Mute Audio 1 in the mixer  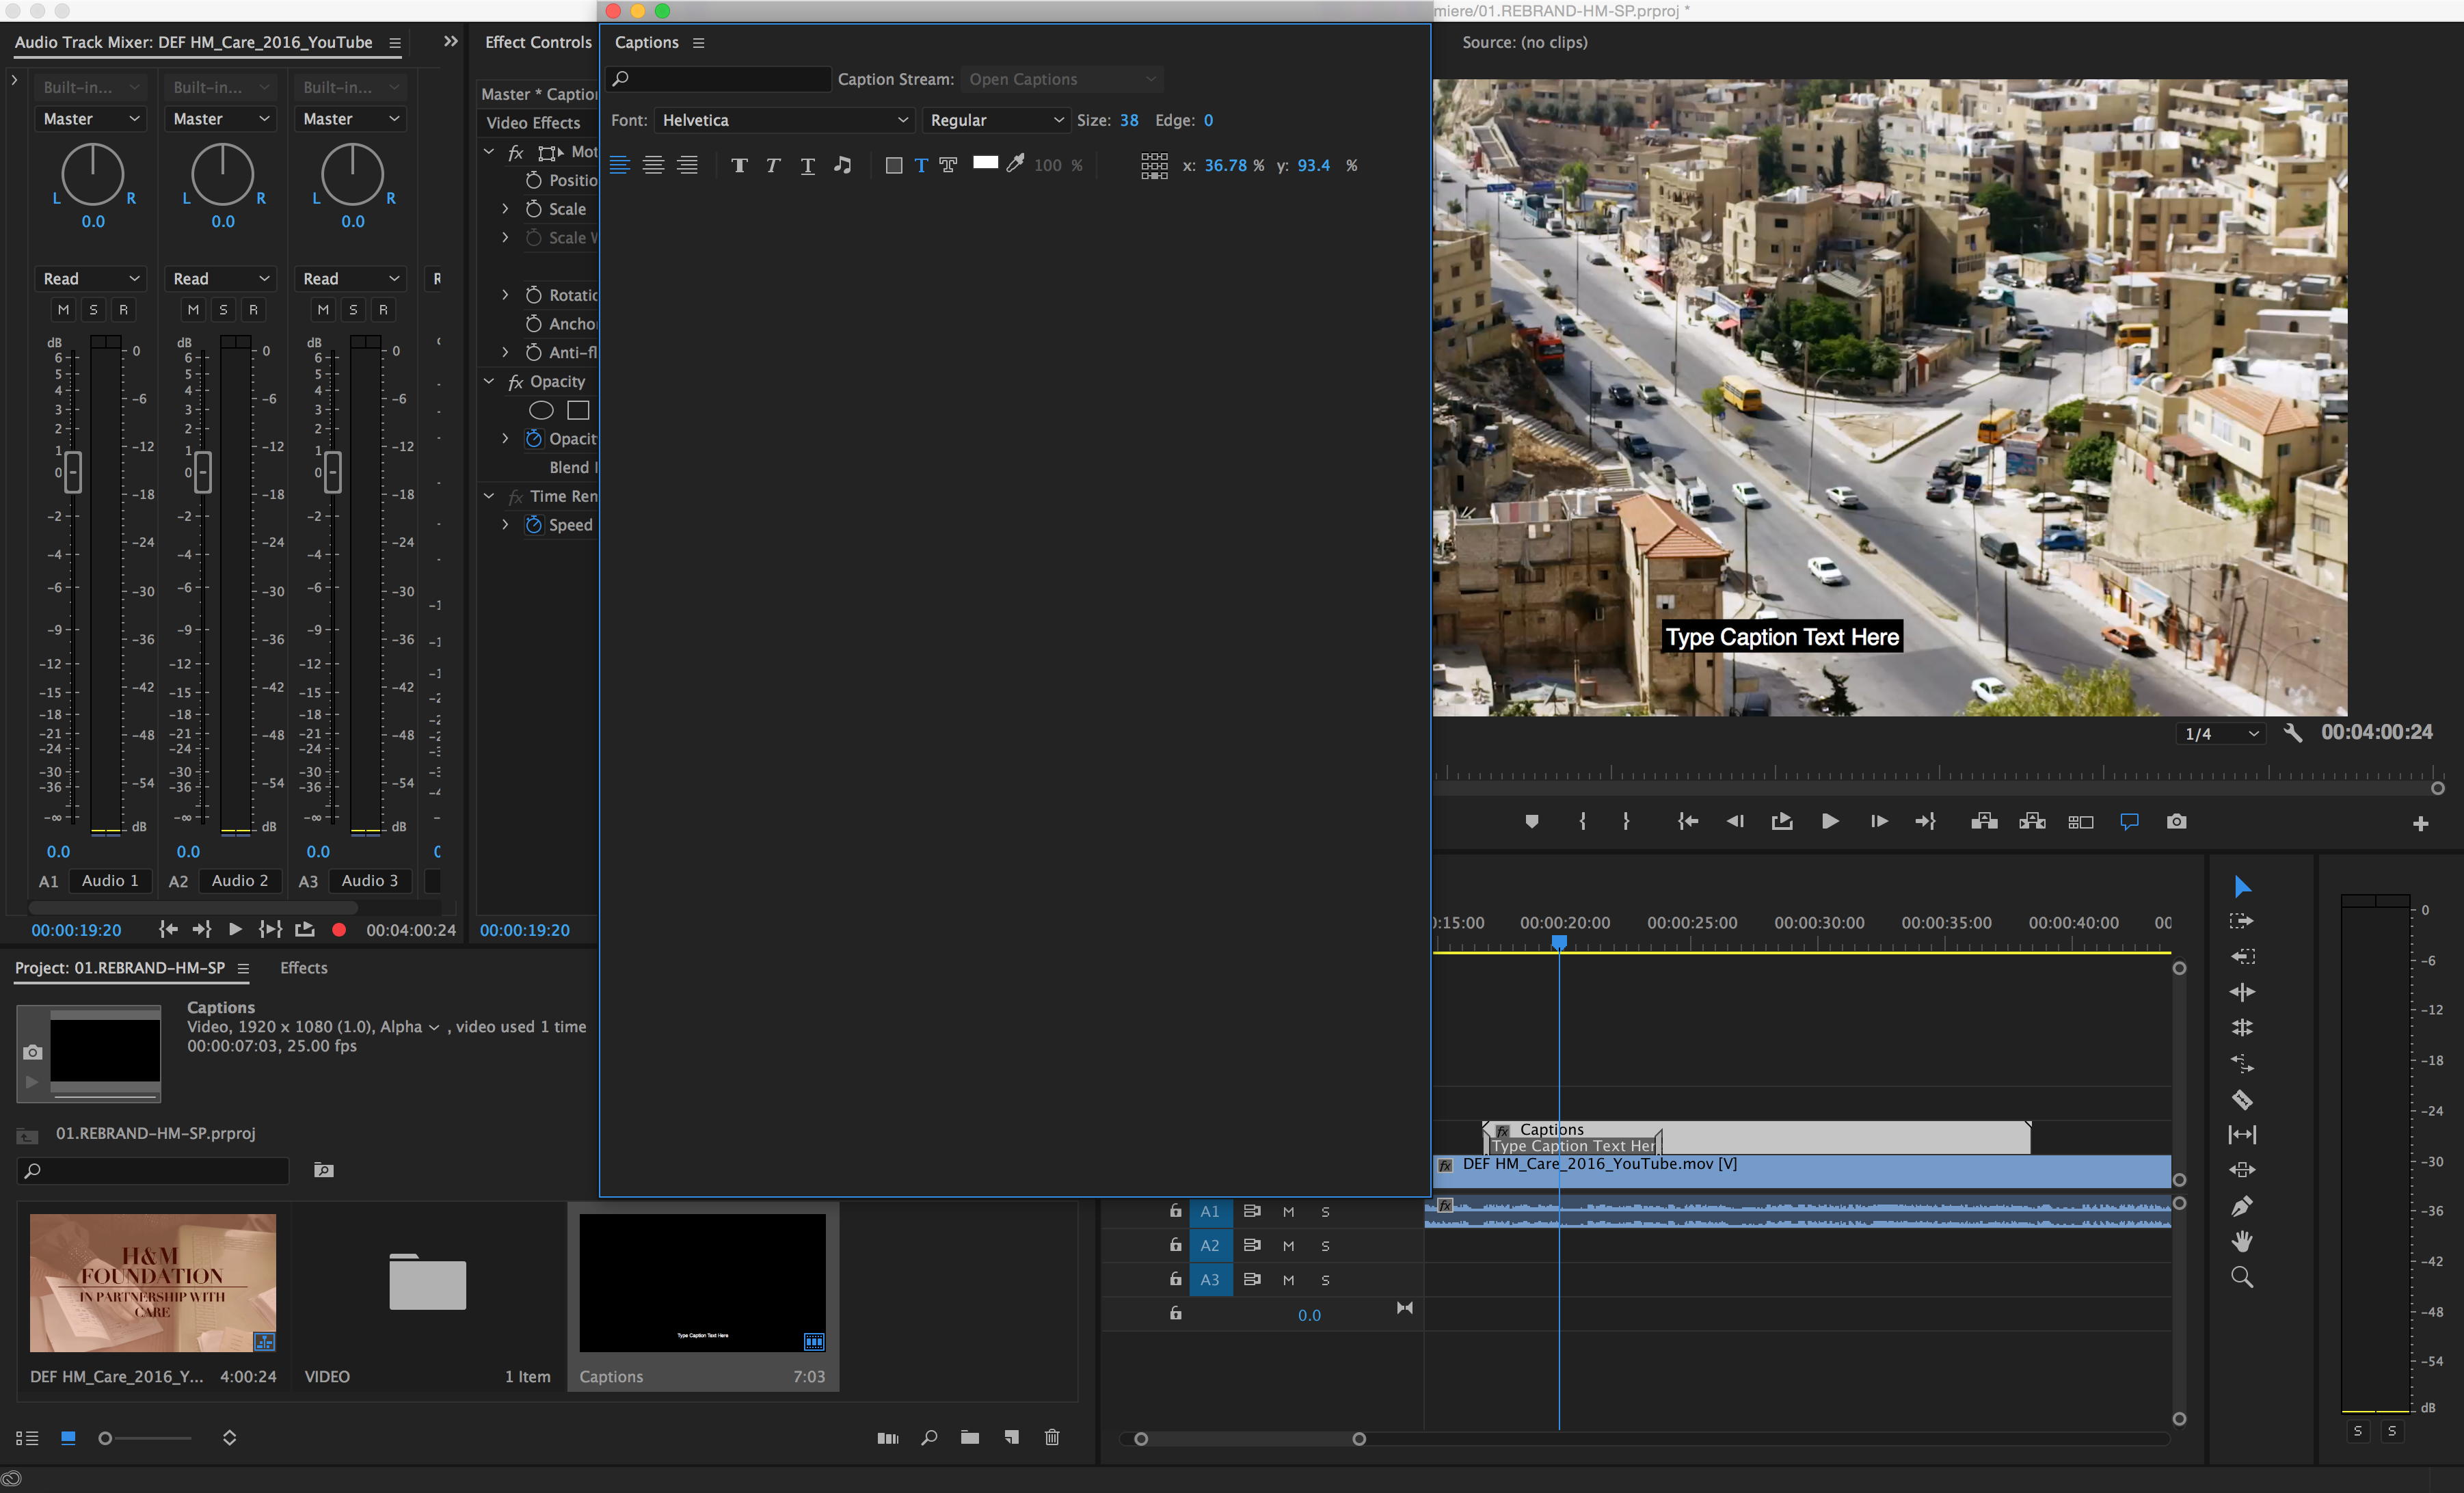(x=63, y=309)
